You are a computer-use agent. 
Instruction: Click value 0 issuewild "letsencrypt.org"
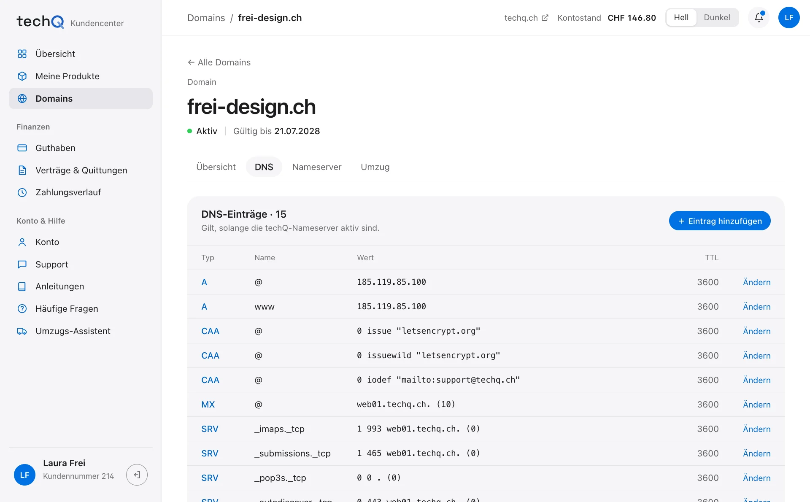428,356
